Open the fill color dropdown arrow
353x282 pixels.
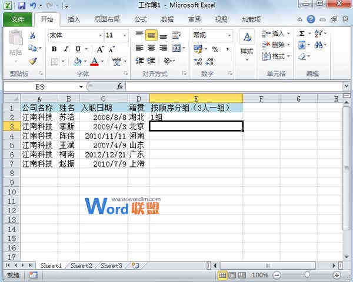pyautogui.click(x=85, y=61)
